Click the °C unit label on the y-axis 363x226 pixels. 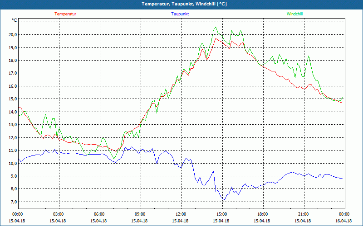tap(15, 20)
